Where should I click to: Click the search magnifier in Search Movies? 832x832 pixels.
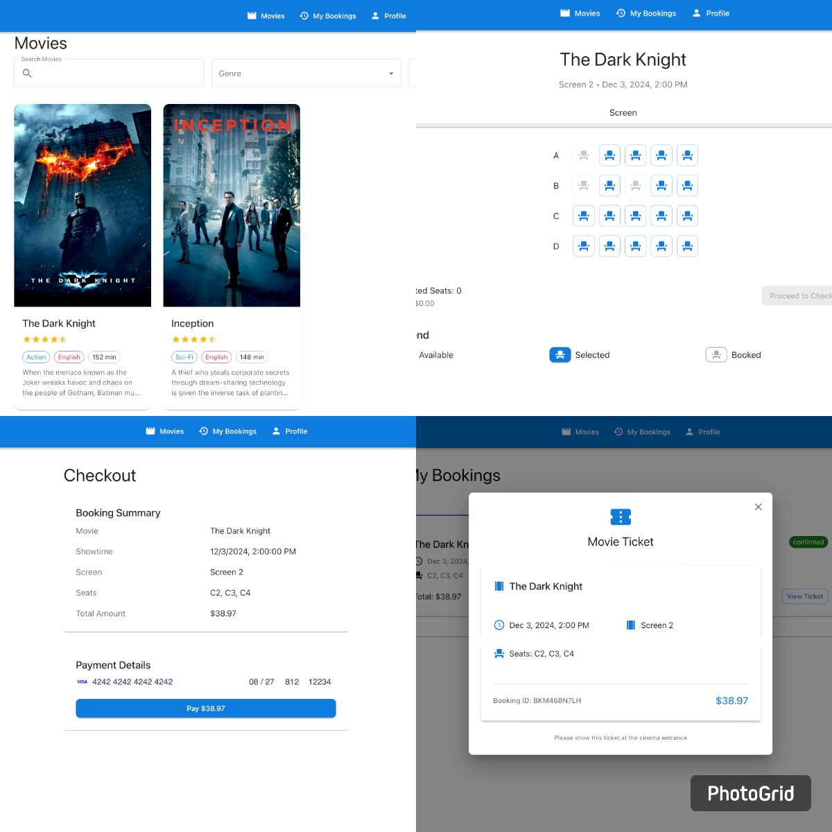pyautogui.click(x=27, y=73)
